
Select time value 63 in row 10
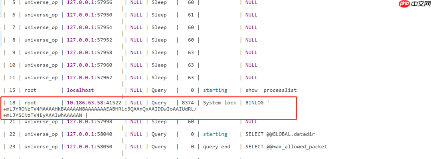pyautogui.click(x=191, y=65)
